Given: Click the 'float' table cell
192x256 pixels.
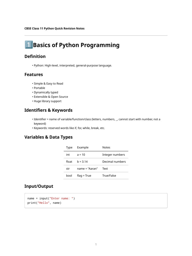Looking at the screenshot, I should coord(69,162).
